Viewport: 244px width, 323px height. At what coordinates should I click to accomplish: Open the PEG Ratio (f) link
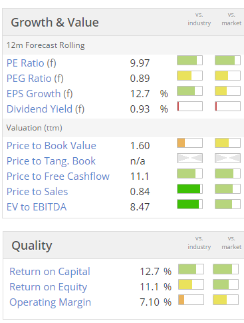[x=35, y=79]
